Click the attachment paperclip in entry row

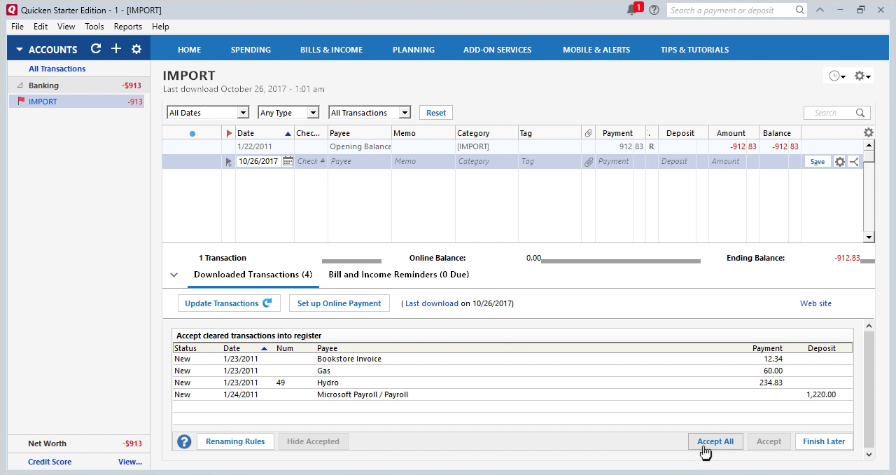[589, 161]
